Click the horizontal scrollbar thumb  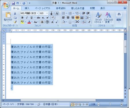[58, 101]
